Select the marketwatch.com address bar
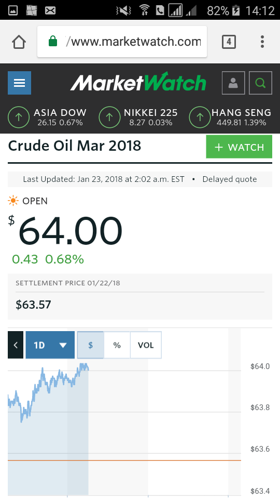The height and width of the screenshot is (499, 280). pyautogui.click(x=122, y=42)
